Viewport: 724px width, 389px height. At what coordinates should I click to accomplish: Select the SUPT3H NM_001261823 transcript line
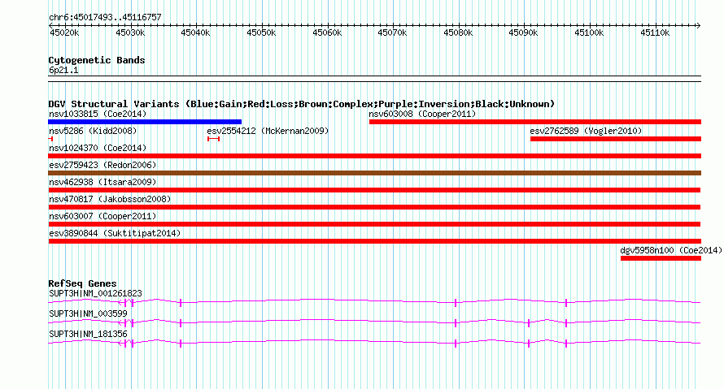pos(374,302)
